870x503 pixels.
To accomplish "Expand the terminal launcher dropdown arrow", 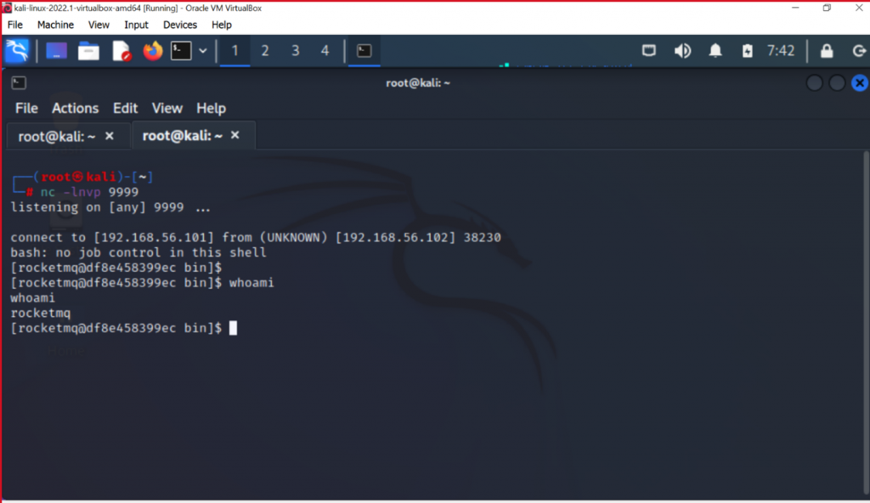I will pyautogui.click(x=203, y=51).
